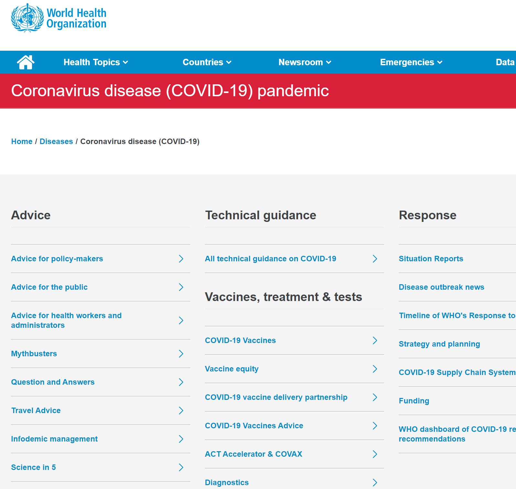This screenshot has width=516, height=489.
Task: Open Situation Reports link
Action: coord(431,259)
